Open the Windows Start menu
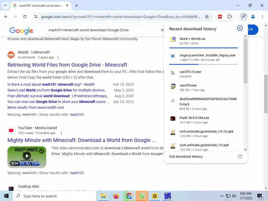This screenshot has width=268, height=201. (x=6, y=196)
